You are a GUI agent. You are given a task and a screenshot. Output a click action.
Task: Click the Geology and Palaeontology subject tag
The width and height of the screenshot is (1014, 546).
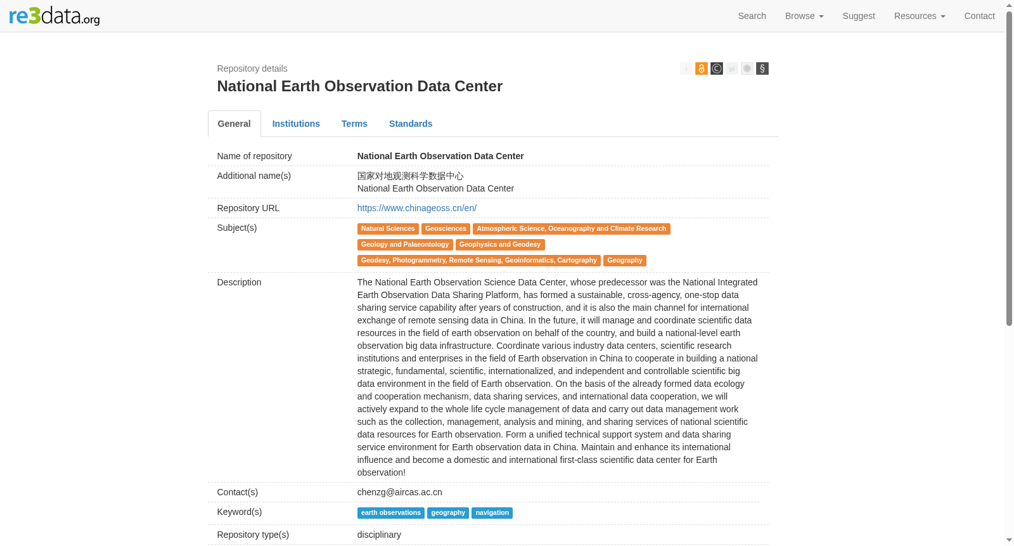click(x=405, y=245)
